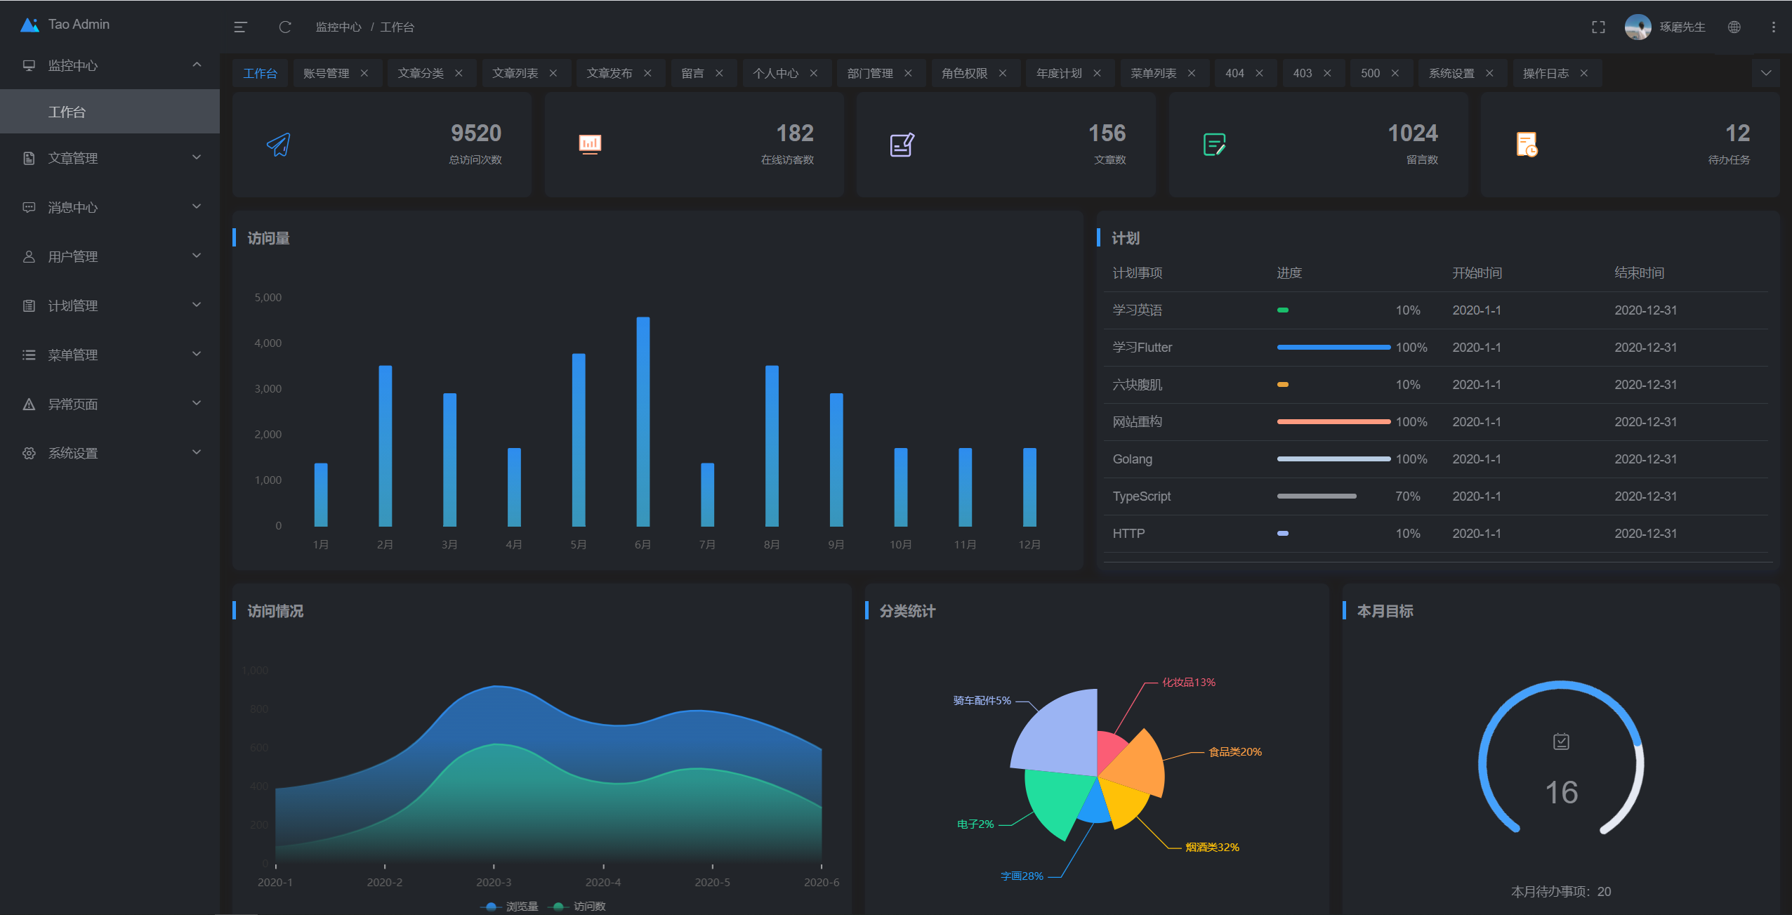Viewport: 1792px width, 915px height.
Task: Click the sidebar collapse menu icon
Action: 240,27
